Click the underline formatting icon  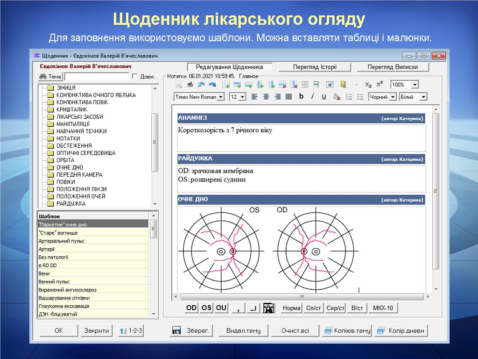323,96
